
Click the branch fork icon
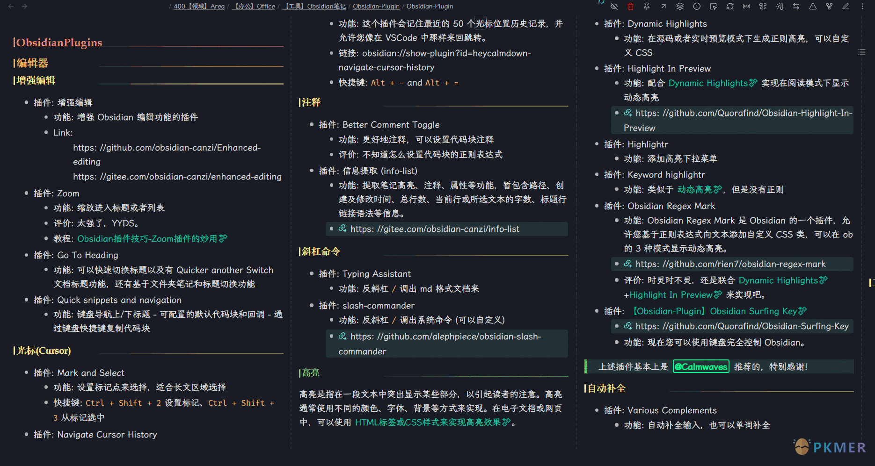click(829, 7)
